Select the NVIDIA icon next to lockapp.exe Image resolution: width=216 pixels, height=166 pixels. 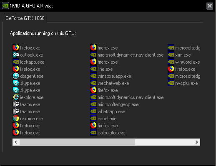pyautogui.click(x=16, y=62)
